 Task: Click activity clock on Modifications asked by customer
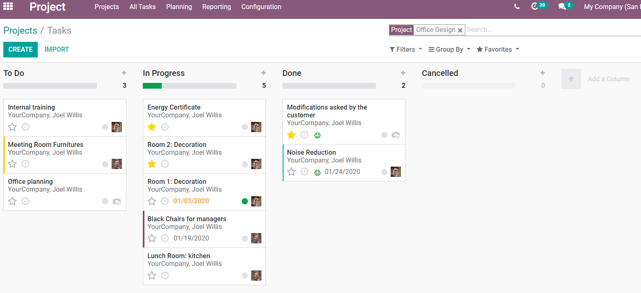pyautogui.click(x=304, y=135)
